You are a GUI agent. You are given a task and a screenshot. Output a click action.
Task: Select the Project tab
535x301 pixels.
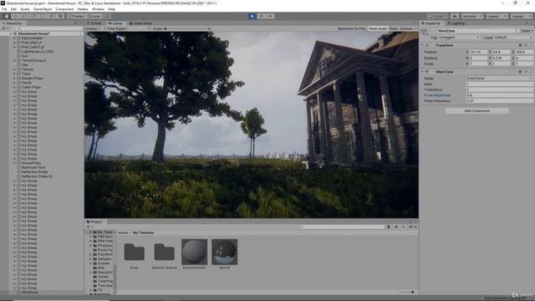(94, 222)
